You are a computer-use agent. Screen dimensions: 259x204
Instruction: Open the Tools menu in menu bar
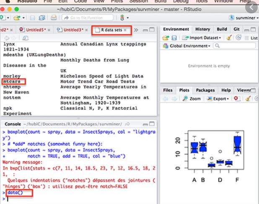pyautogui.click(x=201, y=1)
